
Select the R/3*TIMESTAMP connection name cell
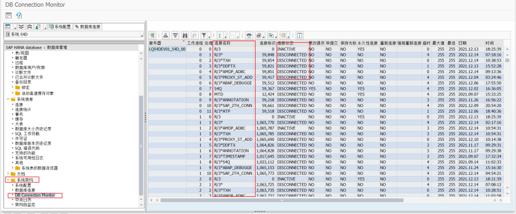coord(234,156)
